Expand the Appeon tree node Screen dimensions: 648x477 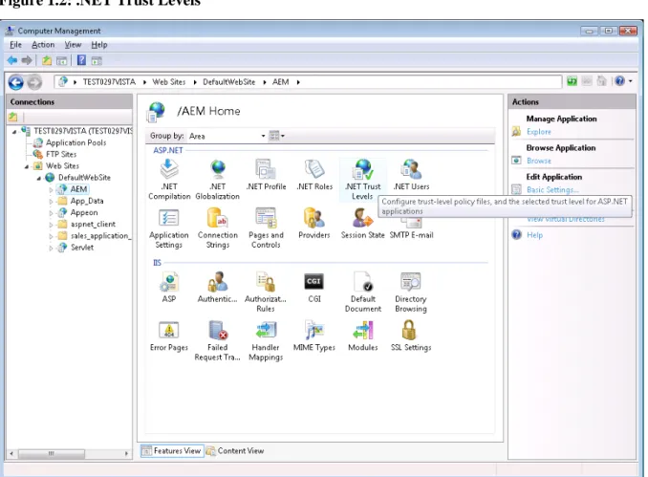tap(51, 213)
